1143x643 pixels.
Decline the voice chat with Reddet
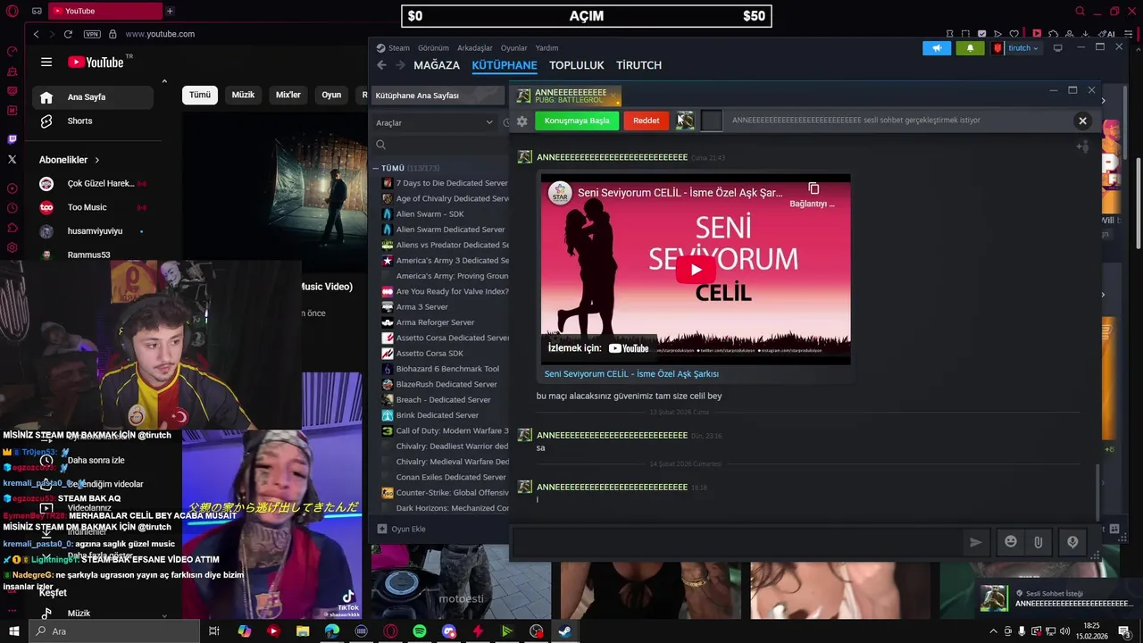pos(646,121)
